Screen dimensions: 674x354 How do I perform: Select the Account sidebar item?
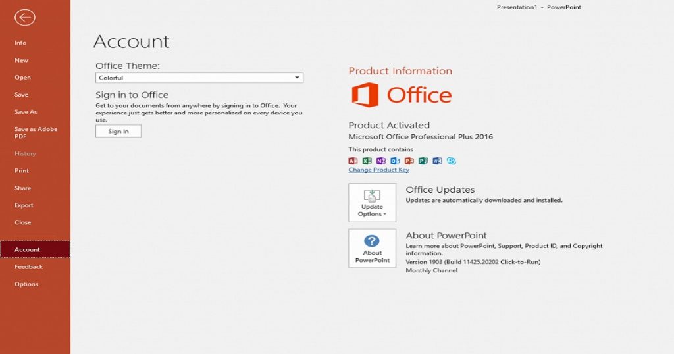pos(35,249)
